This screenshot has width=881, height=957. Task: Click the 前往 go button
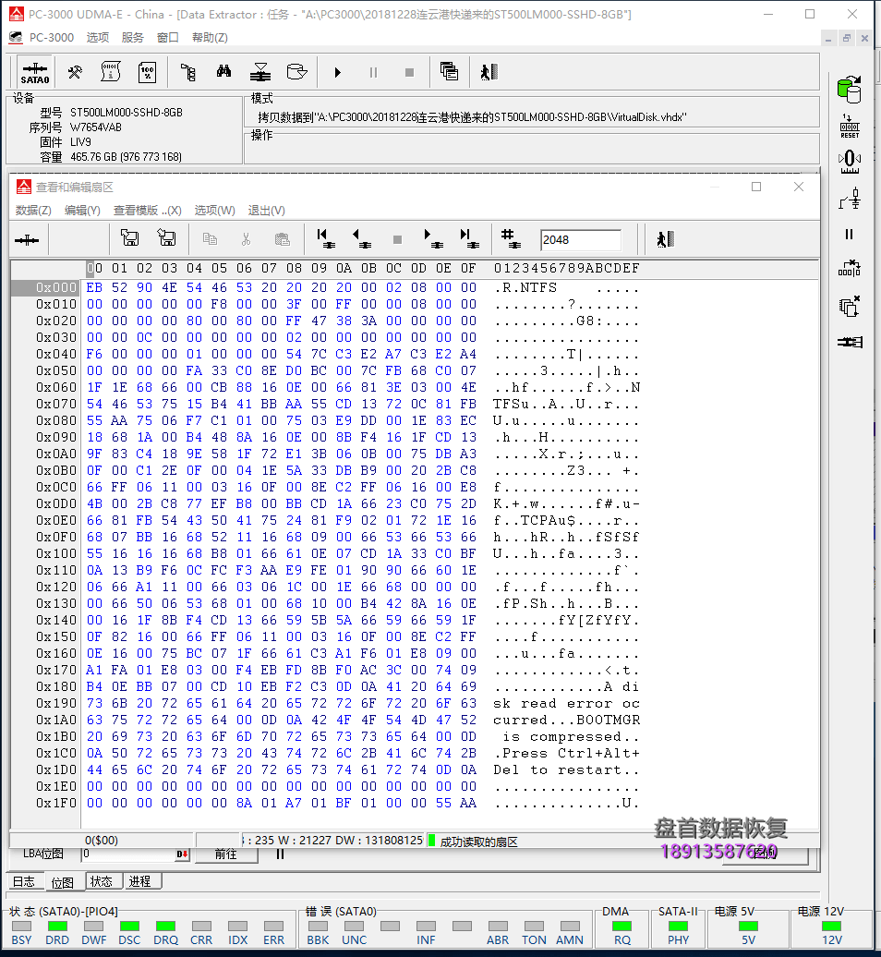(225, 854)
